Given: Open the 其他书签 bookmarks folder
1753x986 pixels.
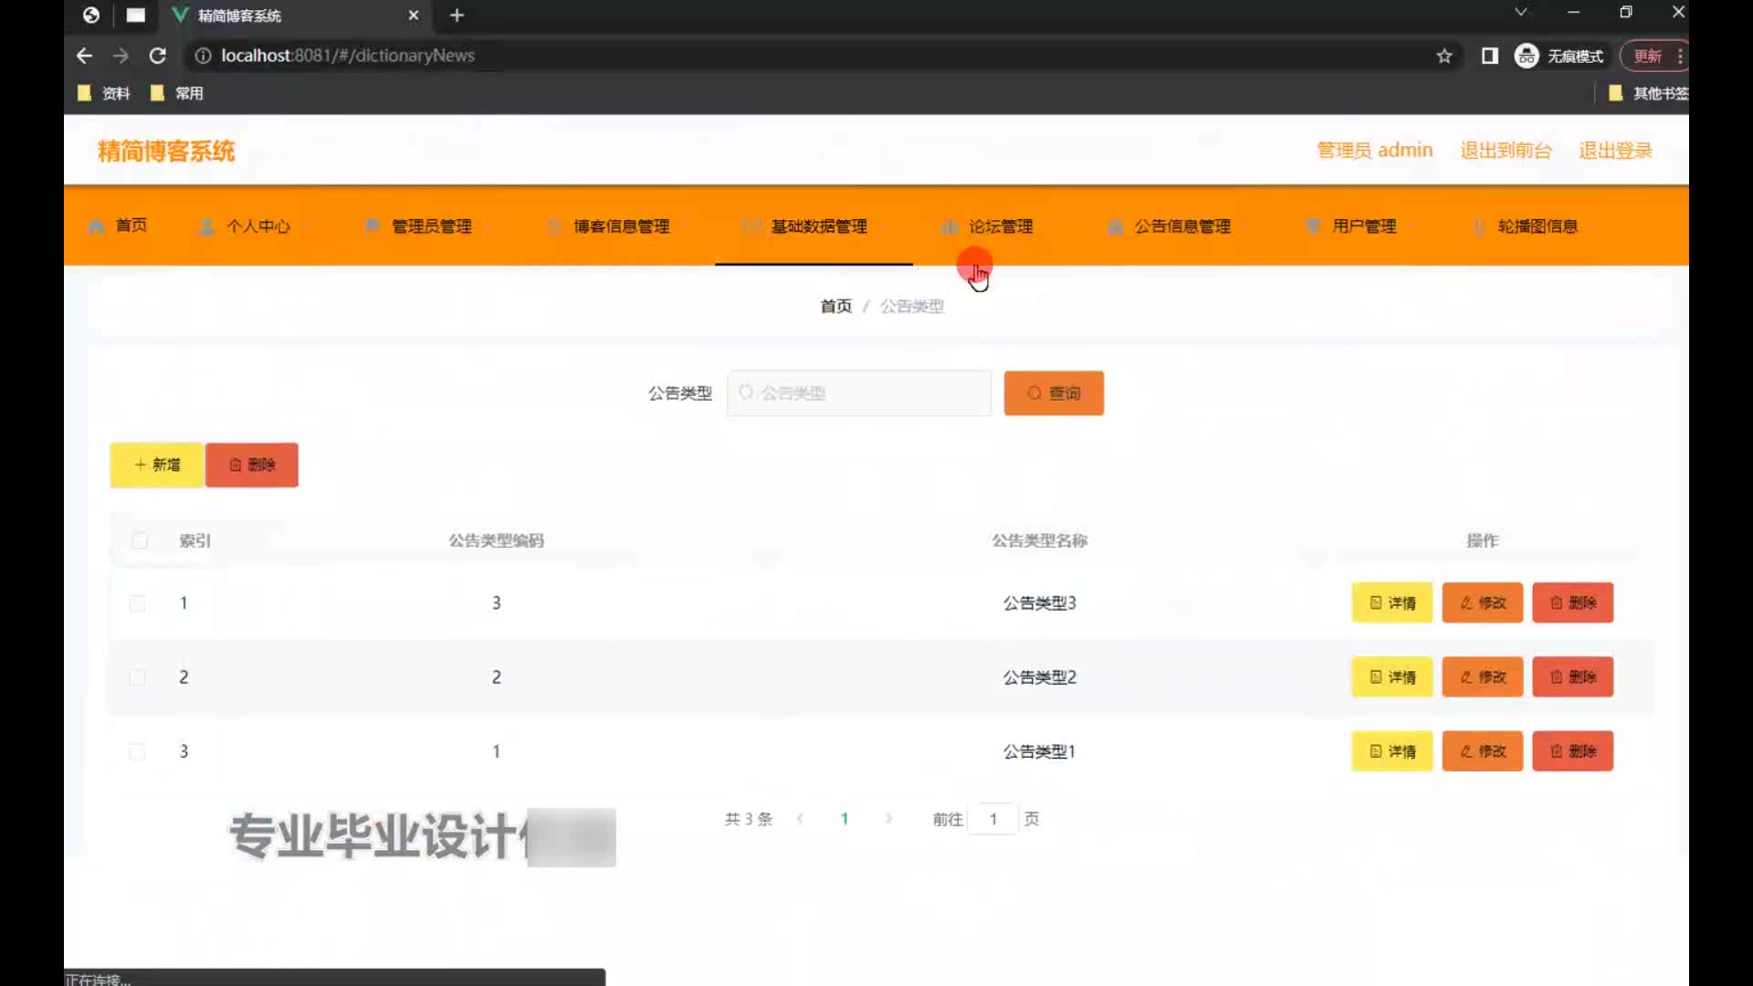Looking at the screenshot, I should [1647, 93].
